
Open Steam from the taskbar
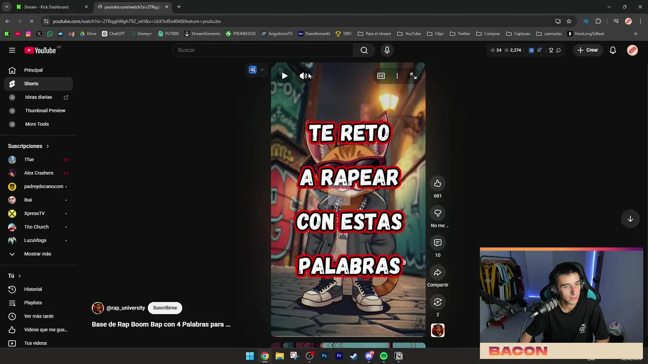pyautogui.click(x=354, y=356)
